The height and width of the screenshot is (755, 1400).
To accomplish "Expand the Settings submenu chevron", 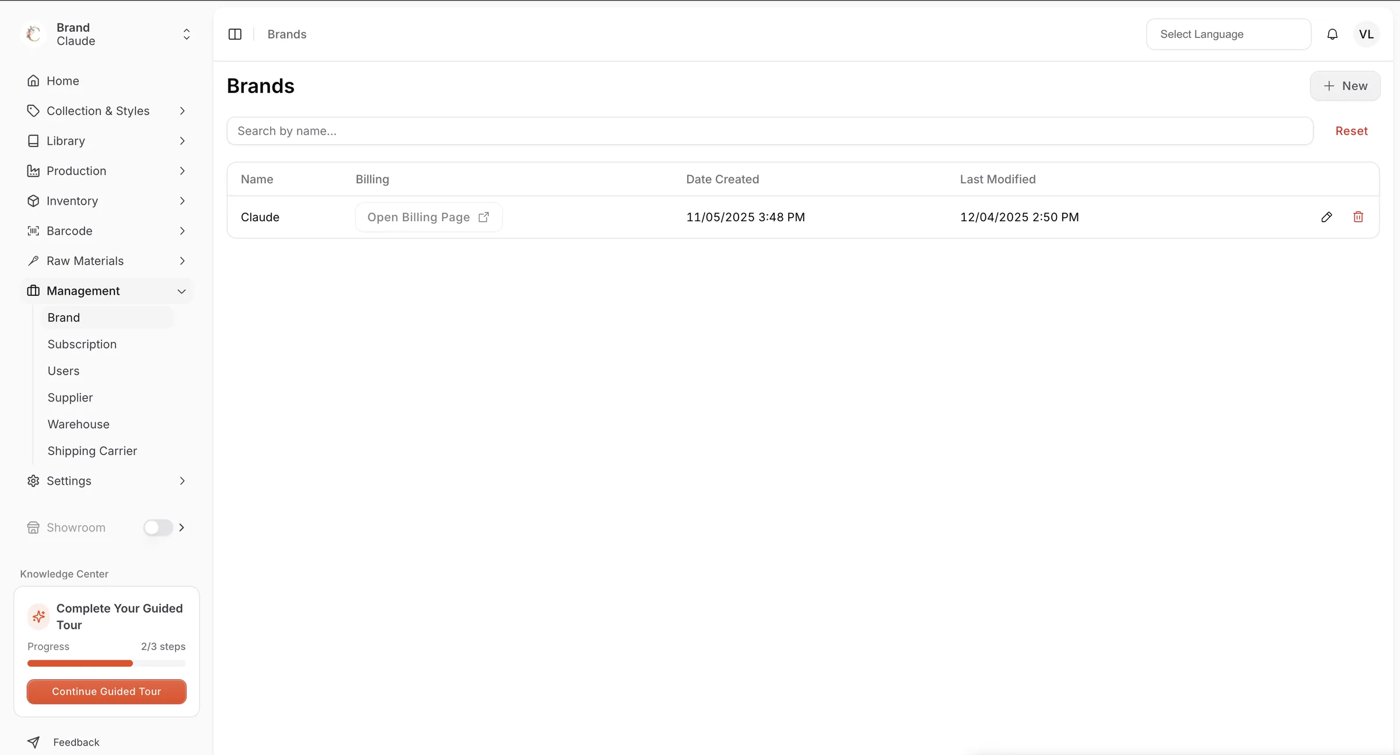I will click(182, 481).
